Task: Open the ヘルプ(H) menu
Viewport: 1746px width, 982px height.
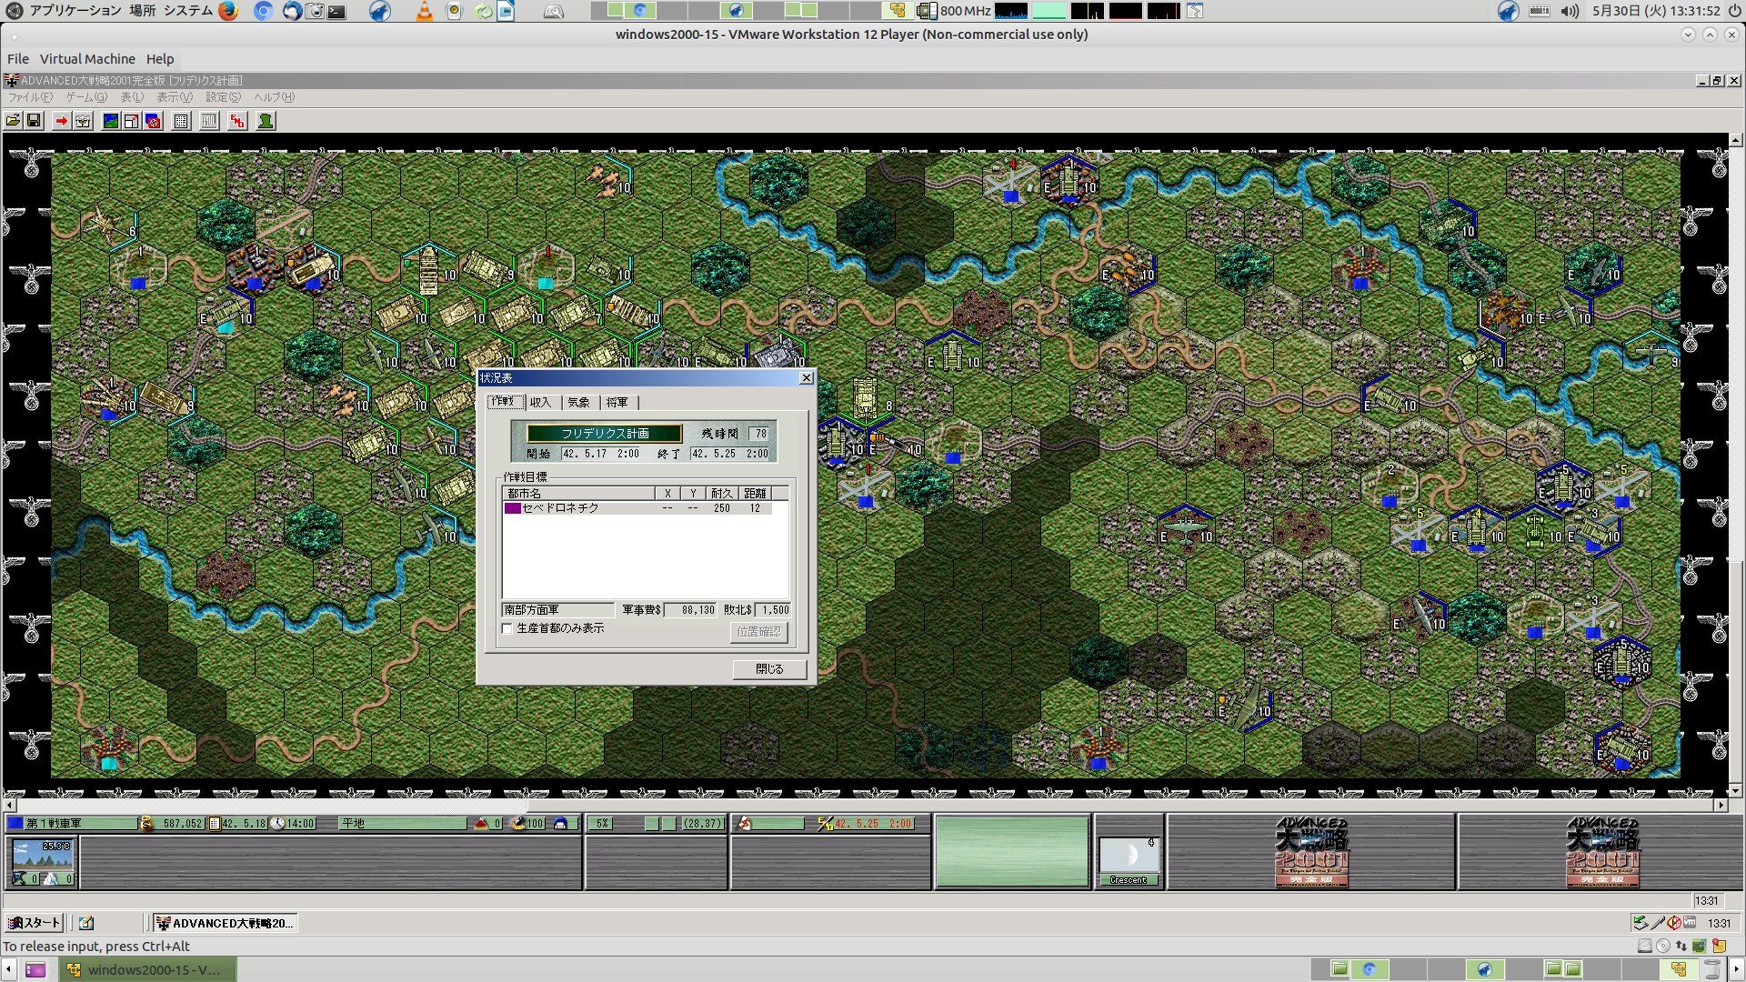Action: tap(274, 97)
